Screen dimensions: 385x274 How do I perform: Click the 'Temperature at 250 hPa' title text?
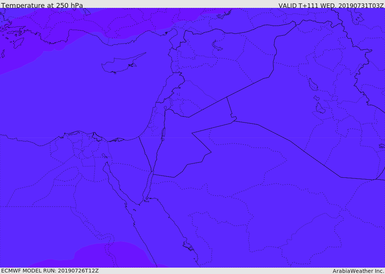coord(42,5)
